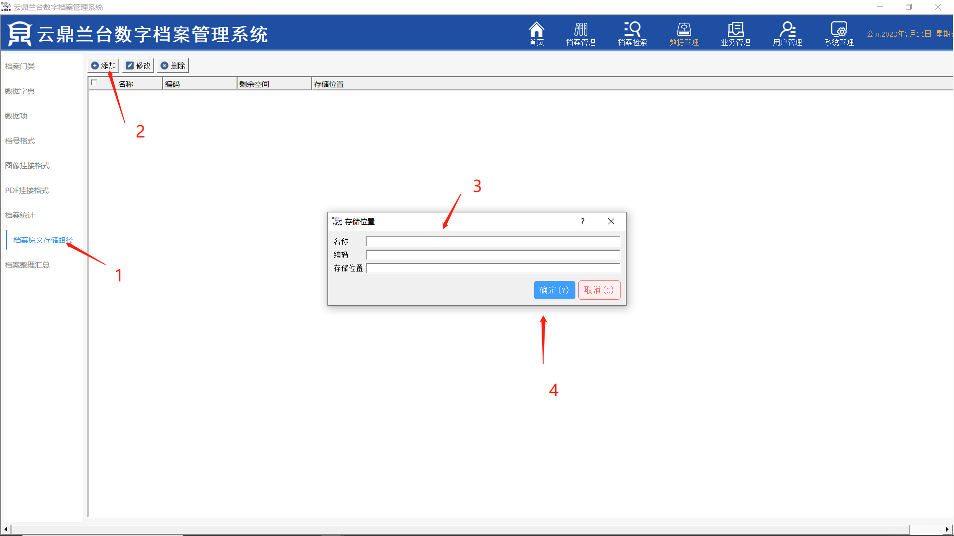Image resolution: width=954 pixels, height=536 pixels.
Task: Click the 名称 input field in dialog
Action: 493,241
